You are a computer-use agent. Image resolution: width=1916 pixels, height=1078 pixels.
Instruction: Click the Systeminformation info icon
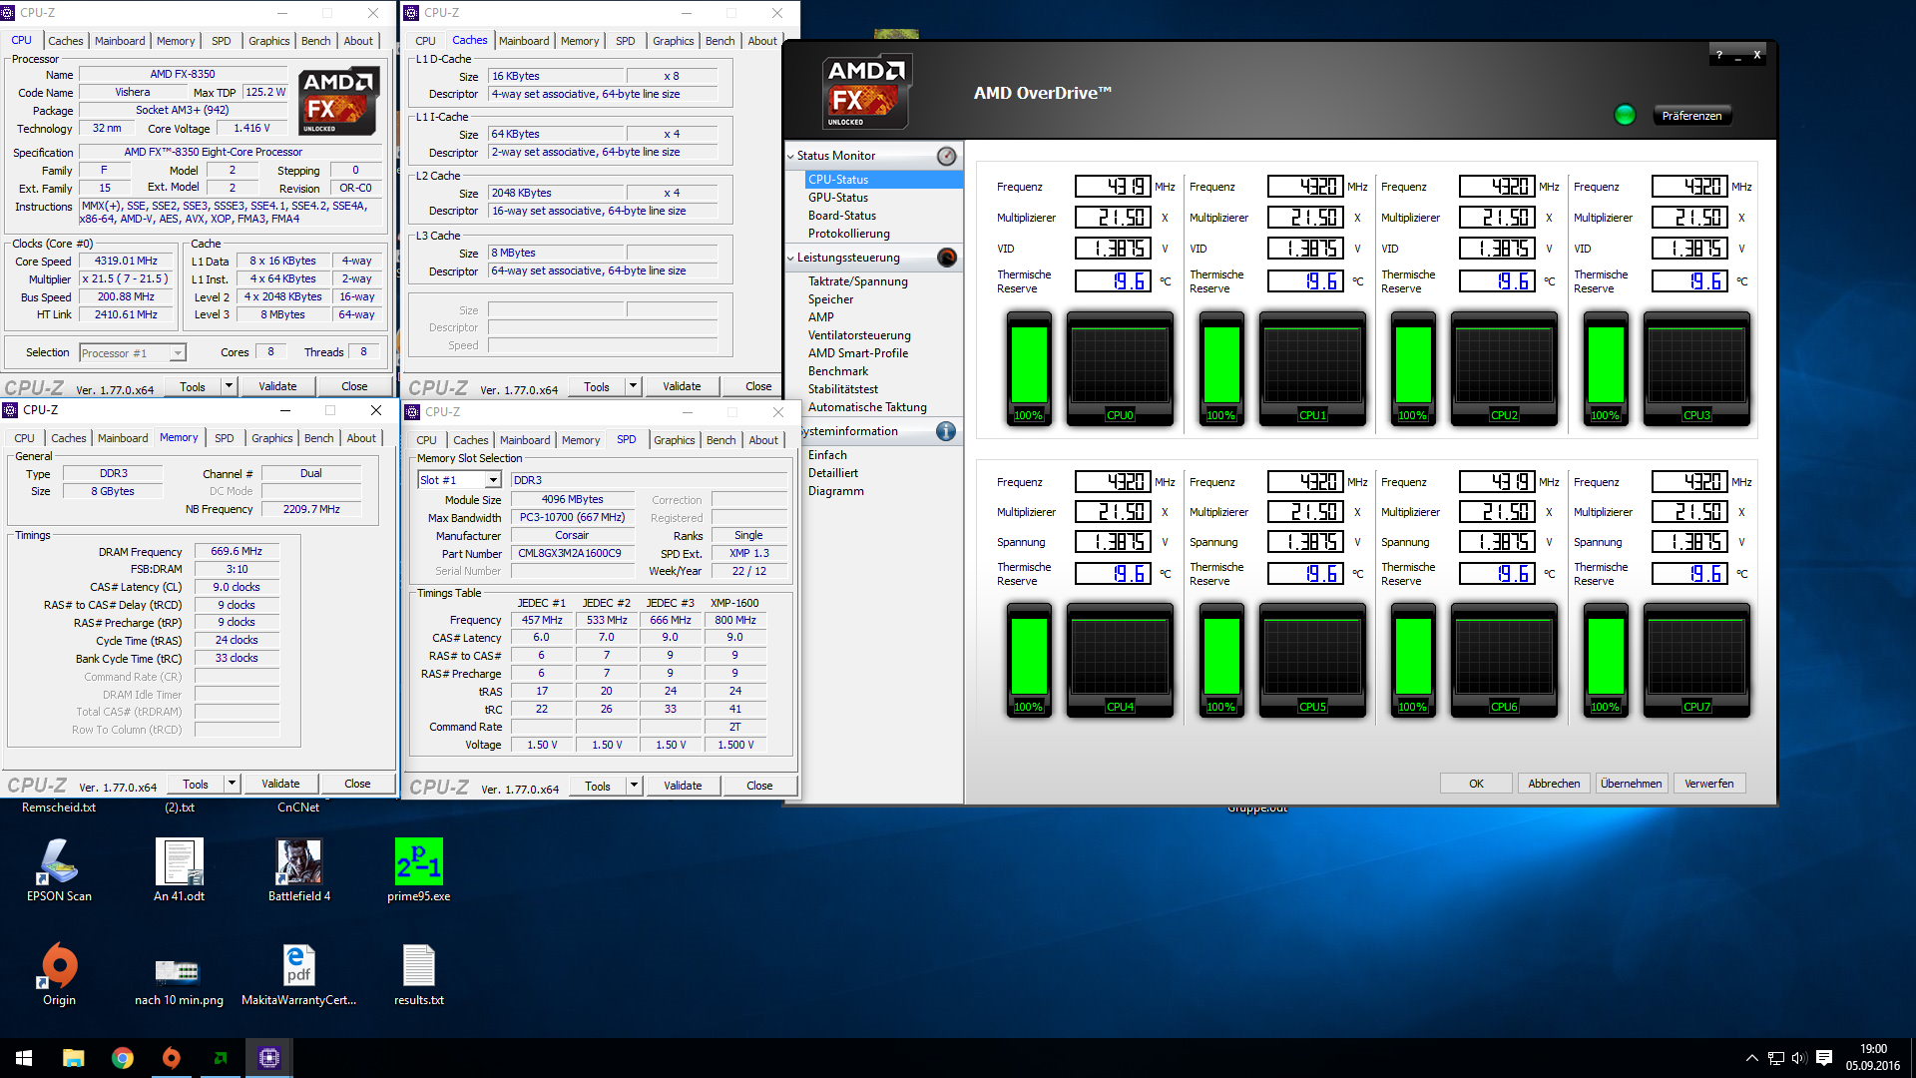[x=946, y=431]
